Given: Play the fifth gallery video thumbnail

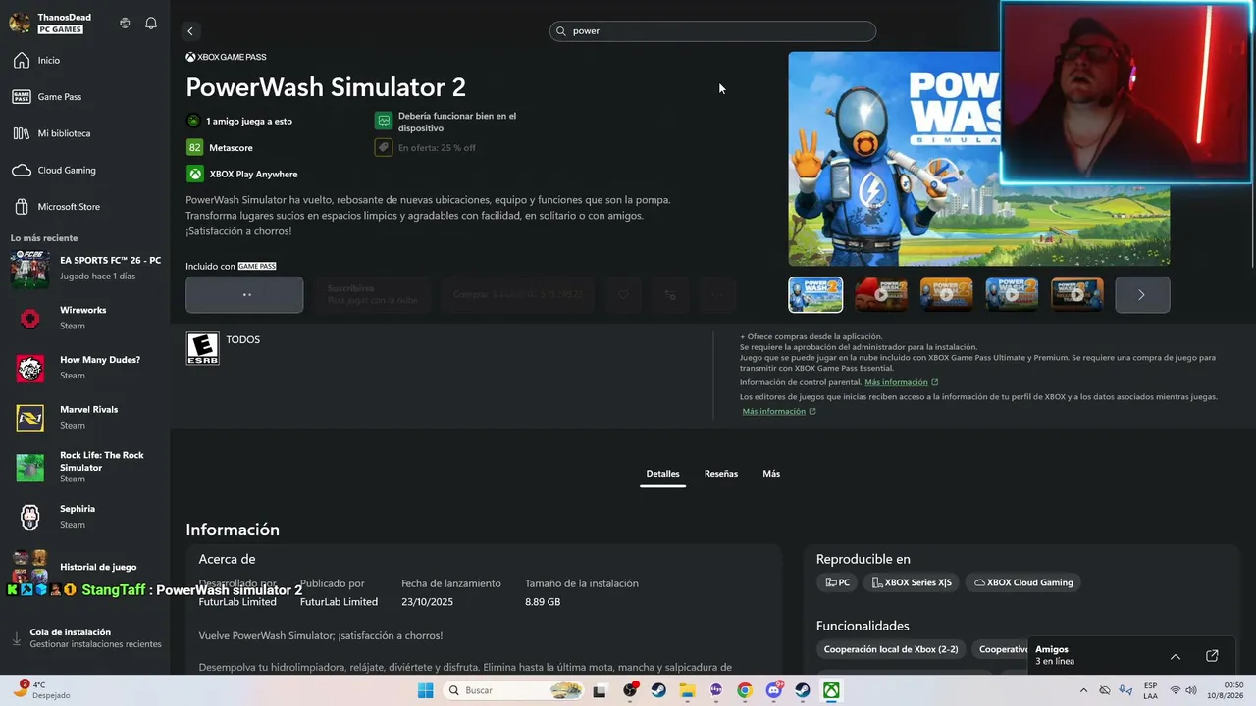Looking at the screenshot, I should (x=1077, y=294).
